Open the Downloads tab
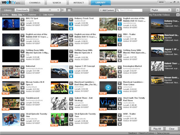Screen dimensions: 180x135 [22, 10]
